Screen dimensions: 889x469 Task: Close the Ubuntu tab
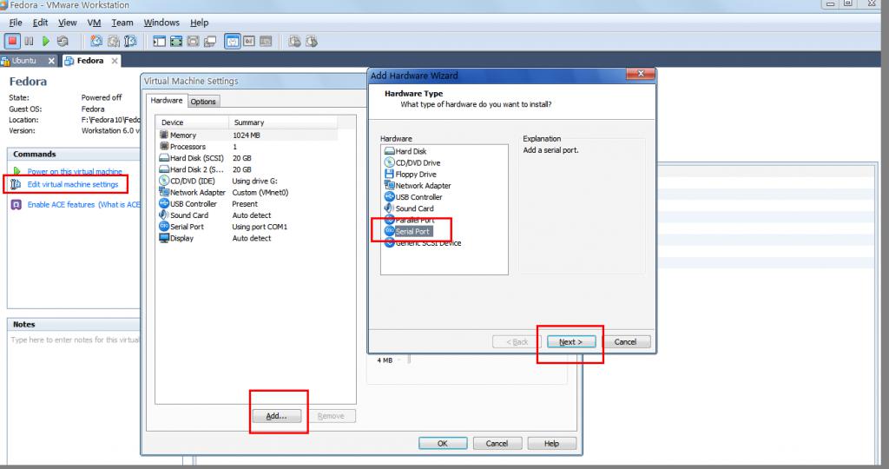pyautogui.click(x=51, y=61)
